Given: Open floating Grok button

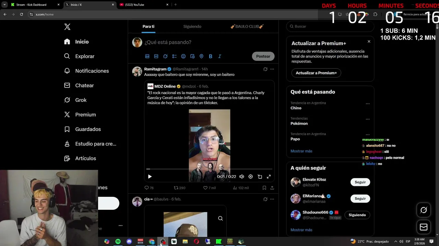Looking at the screenshot, I should point(424,210).
